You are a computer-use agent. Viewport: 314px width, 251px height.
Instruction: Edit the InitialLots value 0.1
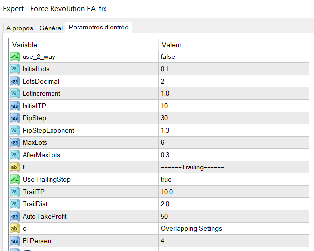coord(165,69)
